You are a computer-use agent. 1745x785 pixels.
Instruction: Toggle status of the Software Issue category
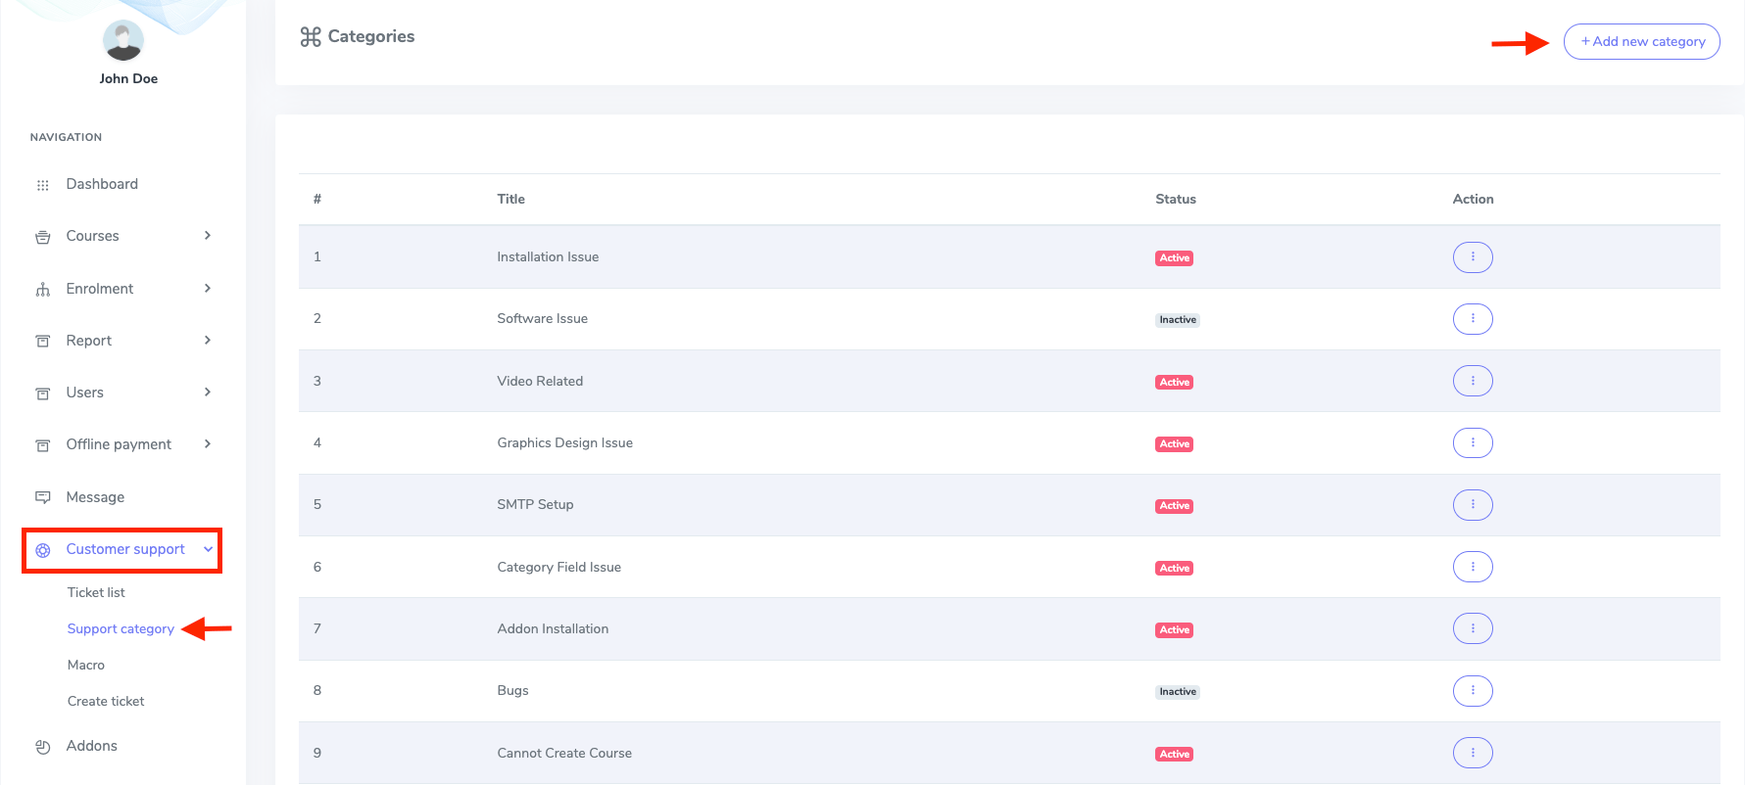(1177, 319)
